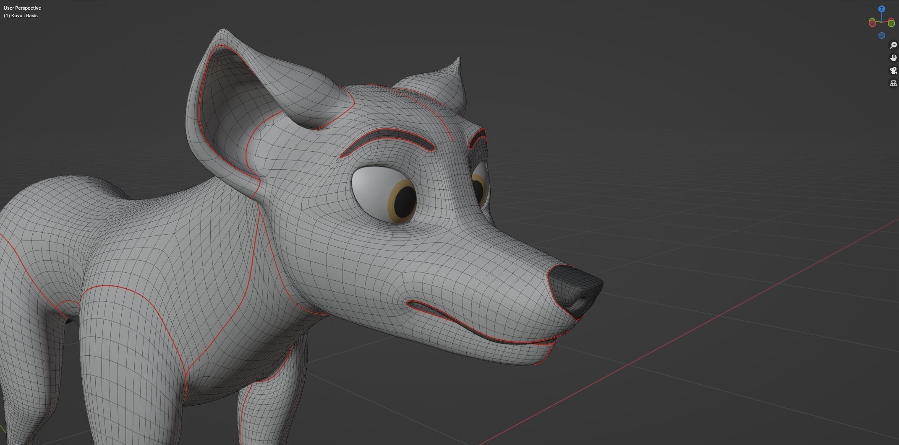The image size is (899, 445).
Task: Snap view to the blue Z axis handle
Action: (882, 9)
